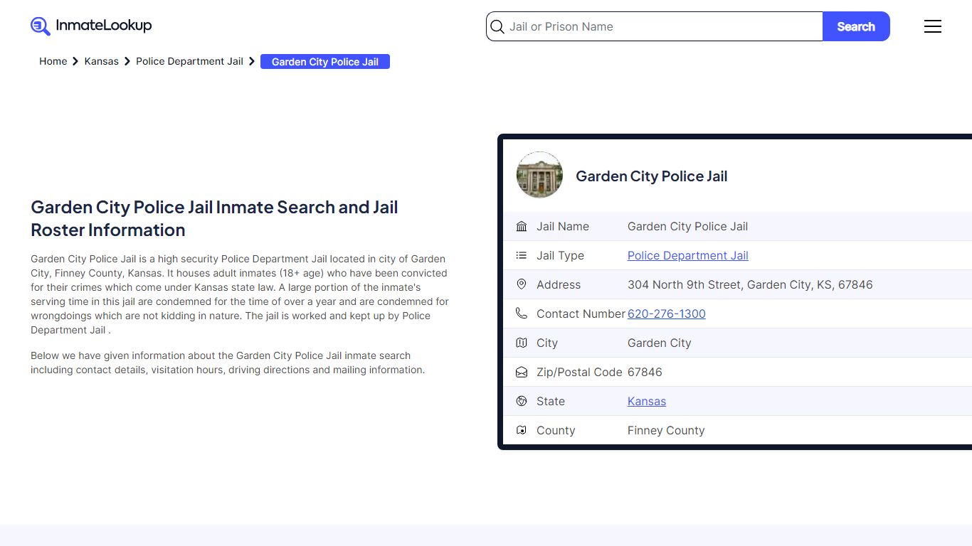Click the courthouse thumbnail image
Screen dimensions: 972x546
point(539,175)
